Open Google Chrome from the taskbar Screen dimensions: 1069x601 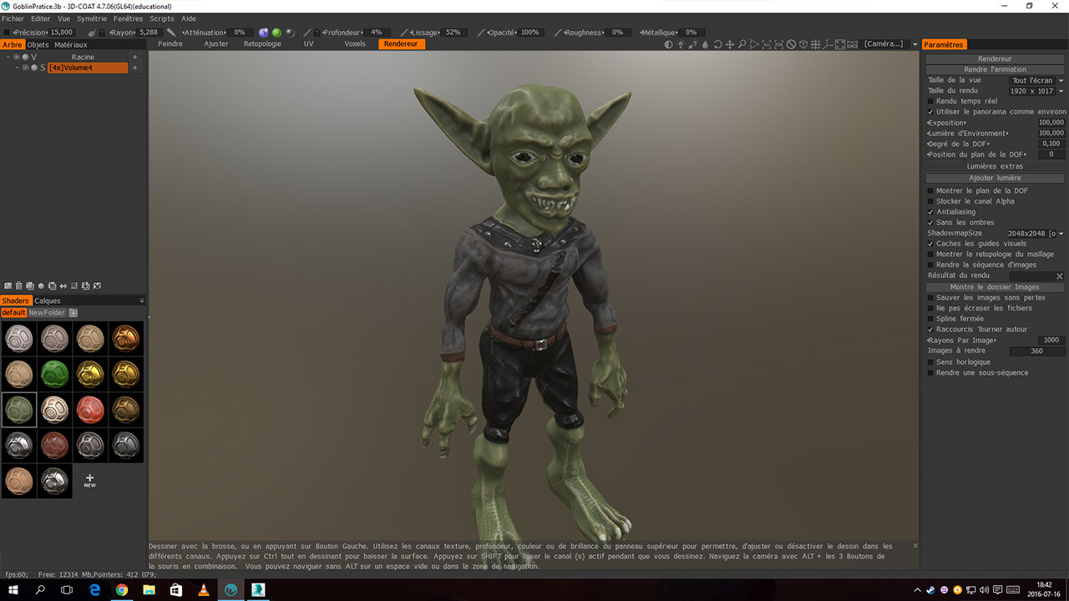tap(121, 590)
